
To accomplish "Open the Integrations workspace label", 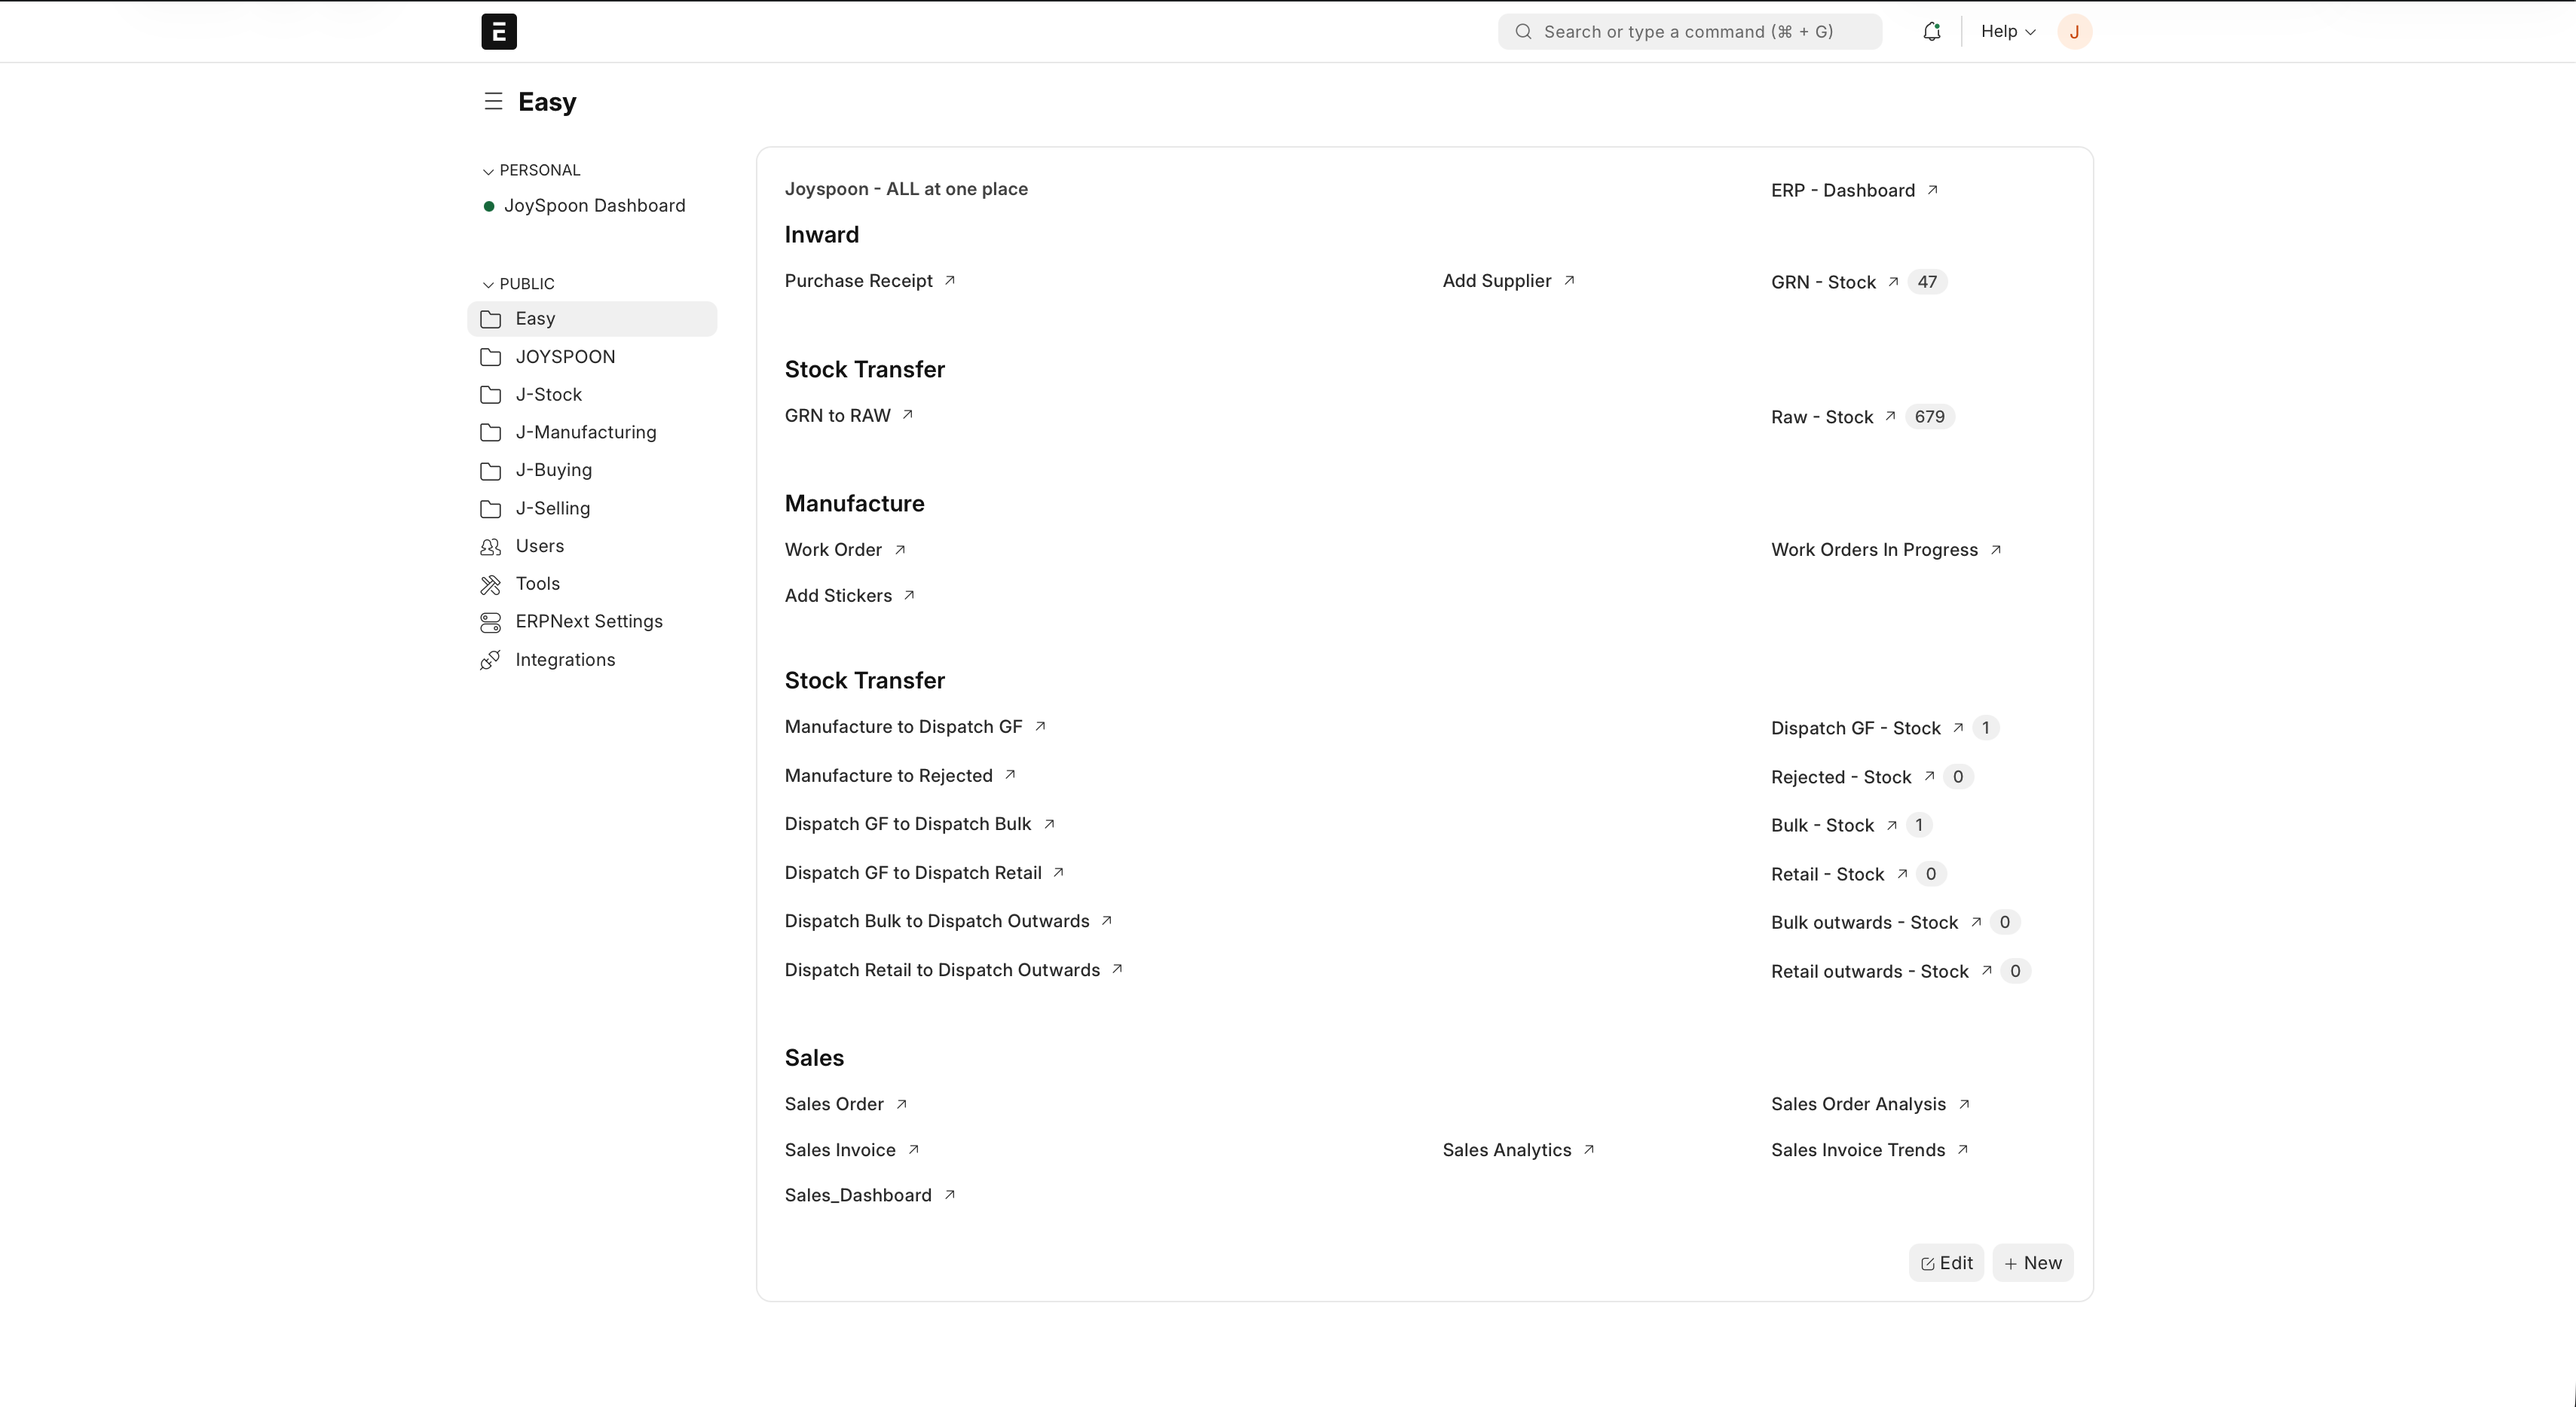I will point(565,660).
